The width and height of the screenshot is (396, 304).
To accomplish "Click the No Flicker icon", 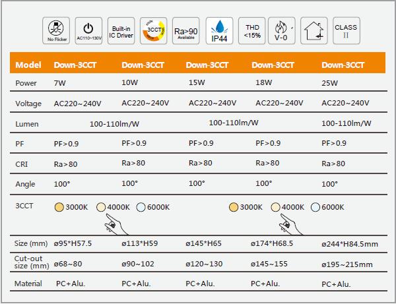I will click(x=57, y=31).
